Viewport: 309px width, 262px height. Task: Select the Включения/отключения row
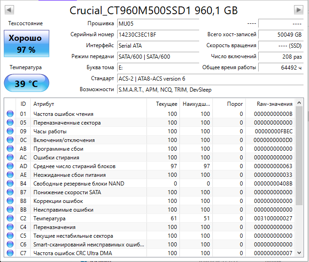coord(150,140)
